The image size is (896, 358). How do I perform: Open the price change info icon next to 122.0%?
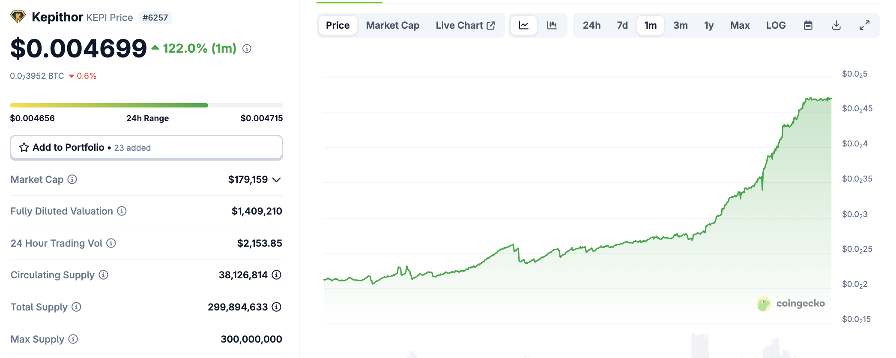click(x=247, y=48)
